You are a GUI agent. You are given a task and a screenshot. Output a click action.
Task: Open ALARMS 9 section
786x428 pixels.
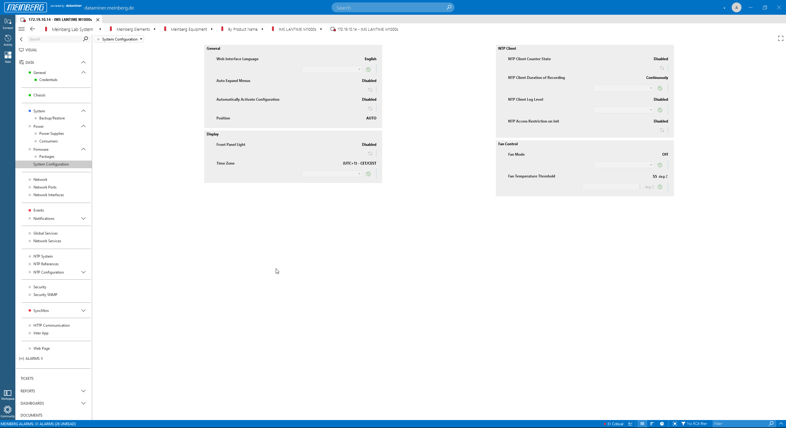(x=31, y=359)
